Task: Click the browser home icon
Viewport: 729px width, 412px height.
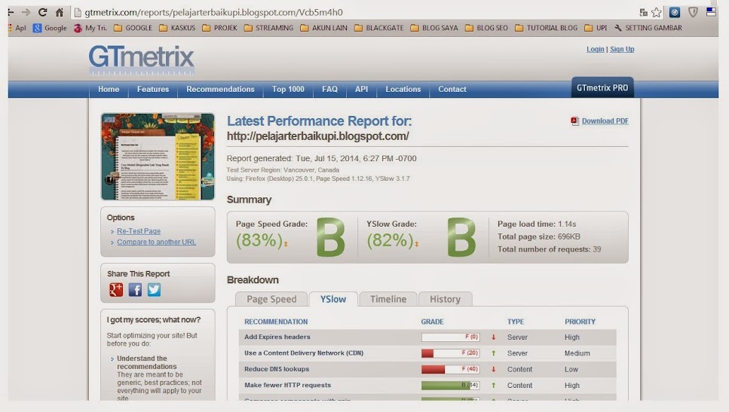Action: 60,12
